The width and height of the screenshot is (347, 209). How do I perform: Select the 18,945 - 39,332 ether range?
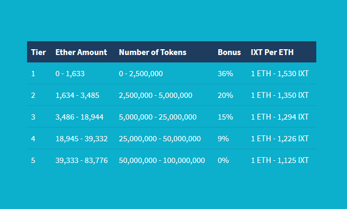pos(82,139)
